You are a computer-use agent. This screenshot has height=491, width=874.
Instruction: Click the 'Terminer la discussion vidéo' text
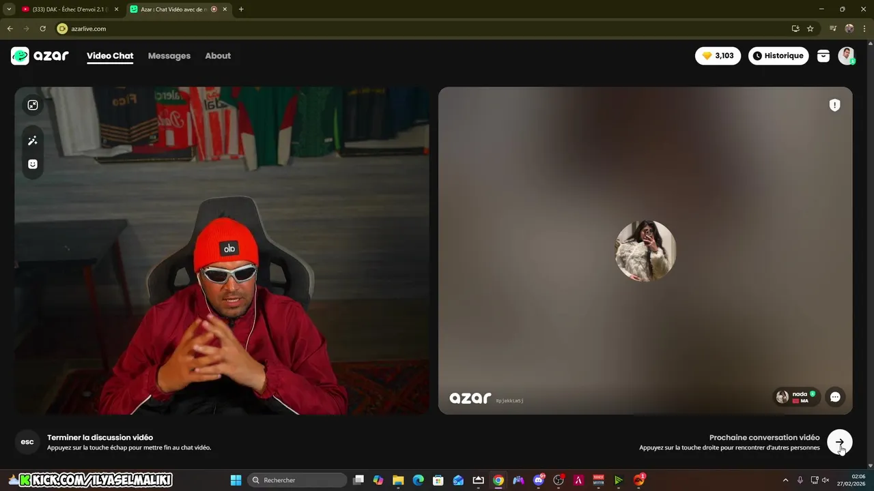pos(100,438)
